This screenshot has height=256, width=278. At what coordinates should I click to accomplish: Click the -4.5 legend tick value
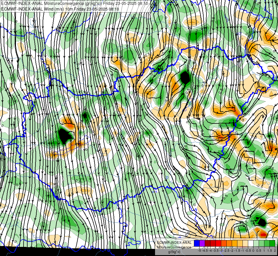pos(205,251)
